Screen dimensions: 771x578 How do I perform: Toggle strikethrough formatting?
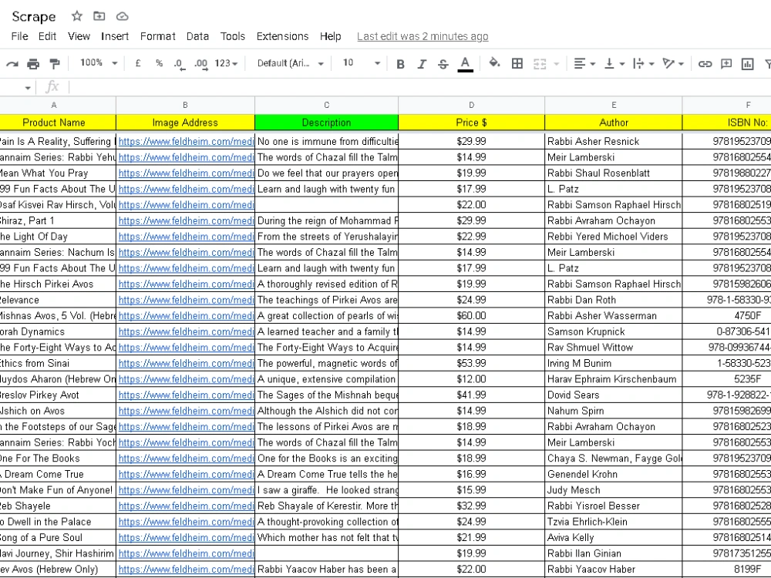443,64
